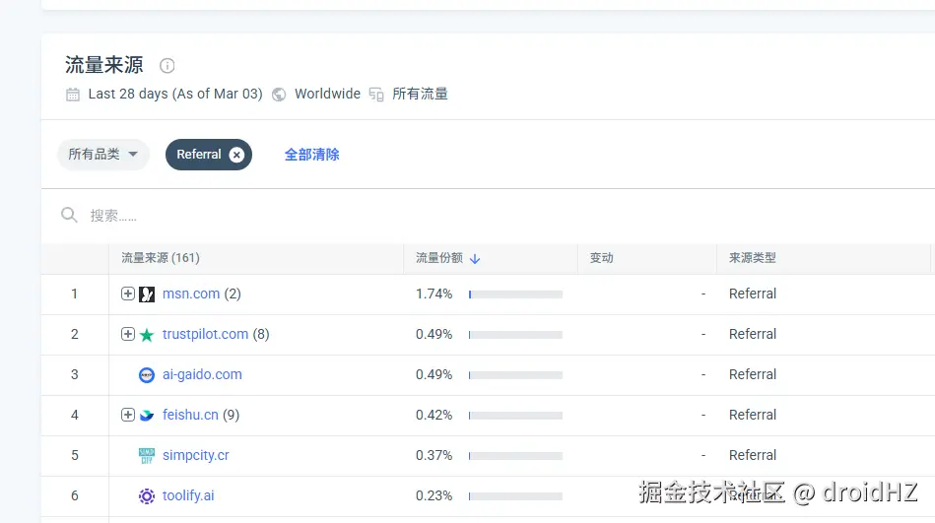Click the Last 28 days date text
This screenshot has width=935, height=523.
click(175, 94)
